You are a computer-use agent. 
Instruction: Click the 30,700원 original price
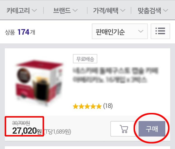coord(21,123)
